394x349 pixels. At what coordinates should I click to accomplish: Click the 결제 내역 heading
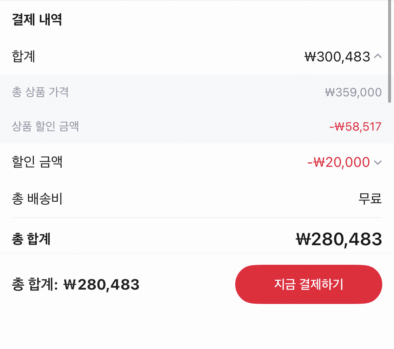[37, 20]
